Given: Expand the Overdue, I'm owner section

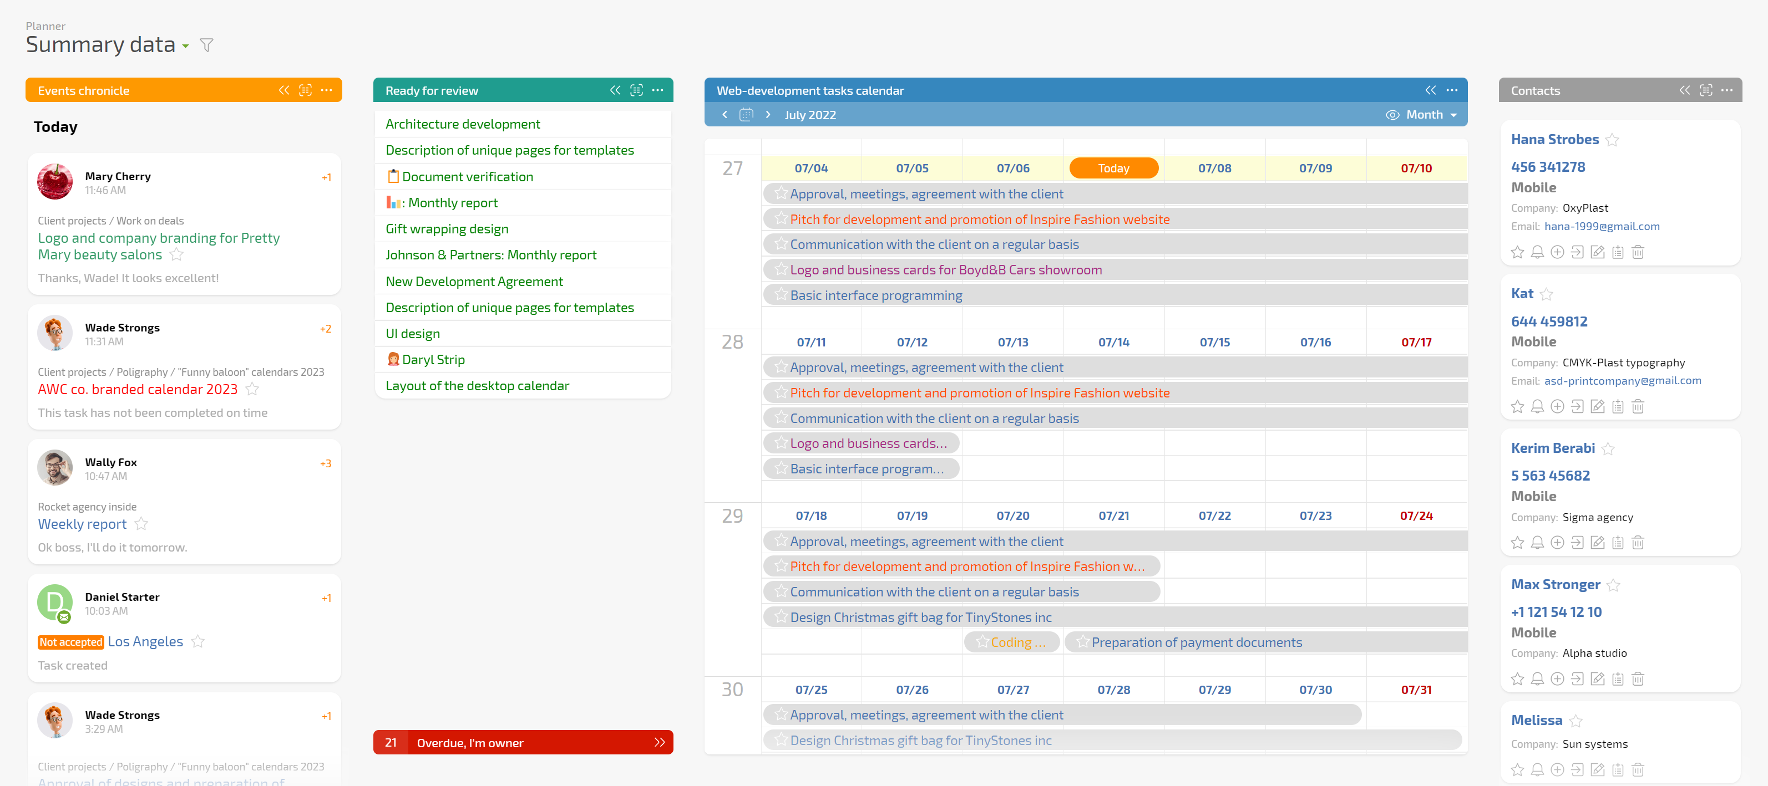Looking at the screenshot, I should pyautogui.click(x=659, y=742).
